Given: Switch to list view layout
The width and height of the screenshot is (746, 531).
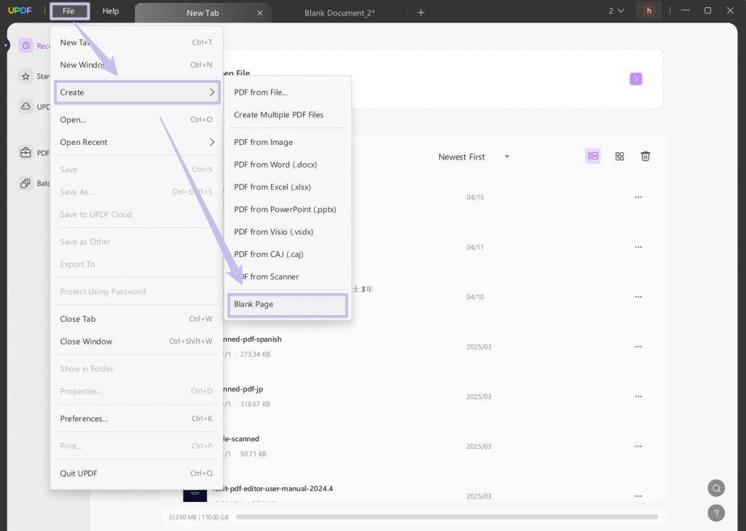Looking at the screenshot, I should pos(592,156).
